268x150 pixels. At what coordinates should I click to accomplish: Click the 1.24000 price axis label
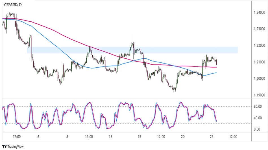260,12
